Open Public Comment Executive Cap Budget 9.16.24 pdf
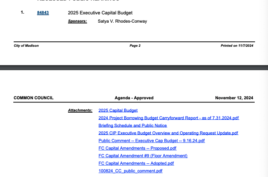 (x=151, y=141)
